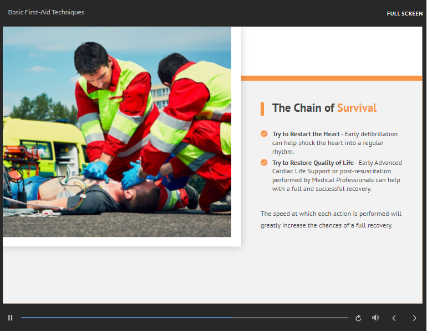427x331 pixels.
Task: Click the Basic First-Aid Techniques title
Action: click(46, 12)
